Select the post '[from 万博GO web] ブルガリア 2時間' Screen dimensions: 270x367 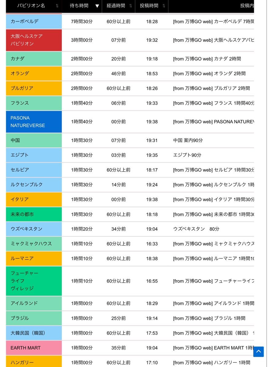tap(211, 88)
